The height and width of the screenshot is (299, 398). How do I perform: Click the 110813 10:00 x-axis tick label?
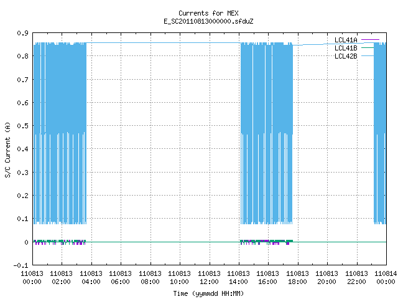pyautogui.click(x=179, y=277)
